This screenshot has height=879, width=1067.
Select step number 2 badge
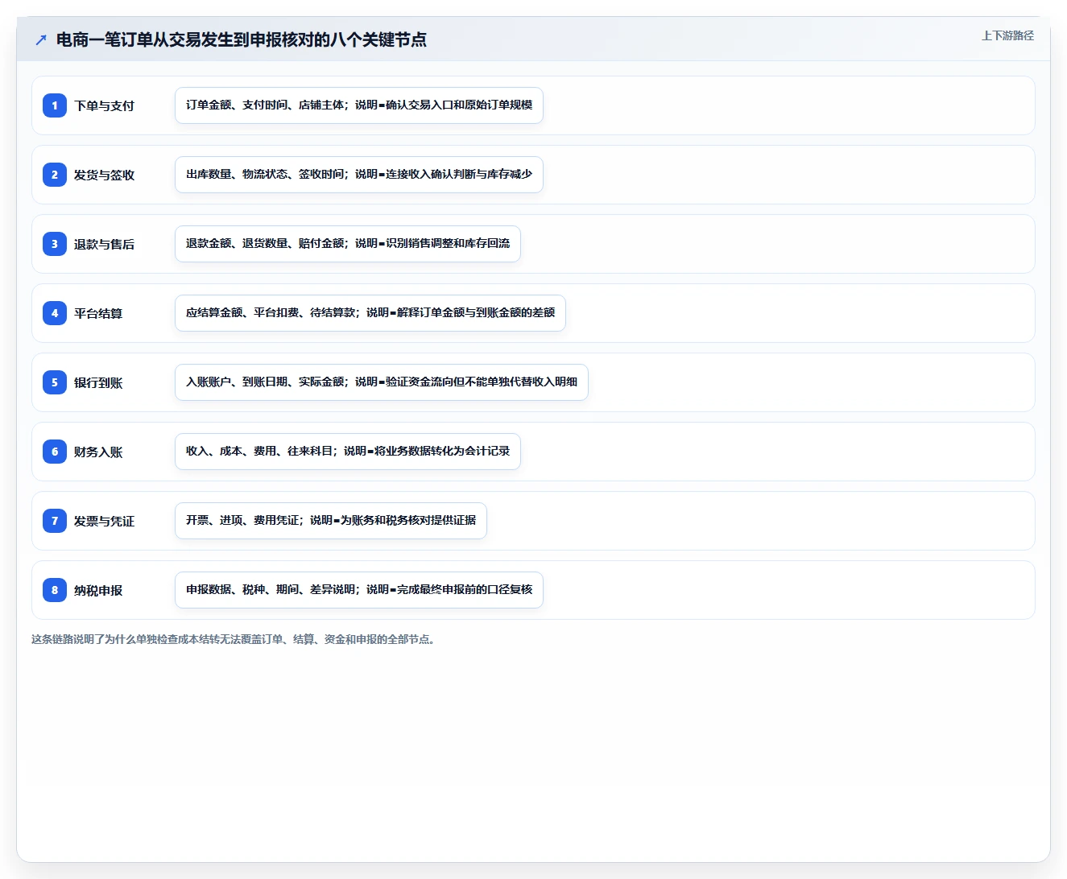coord(55,175)
